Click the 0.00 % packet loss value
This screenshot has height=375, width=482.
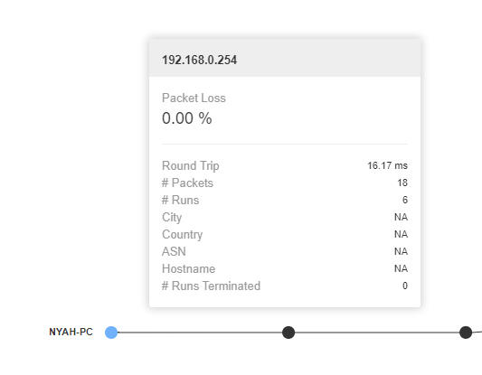click(187, 118)
